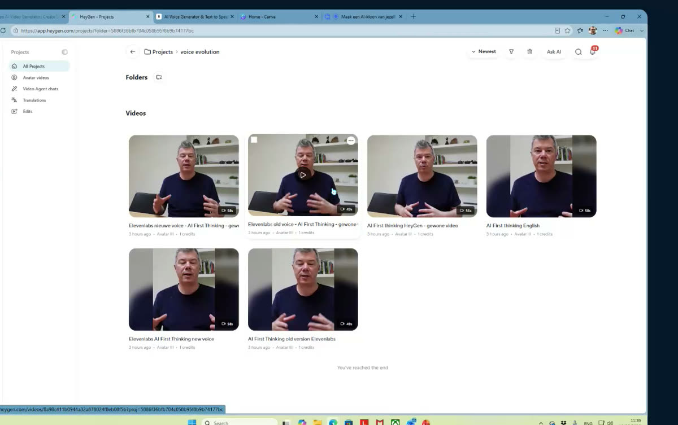Image resolution: width=678 pixels, height=425 pixels.
Task: Open AI First thinking English thumbnail
Action: coord(541,176)
